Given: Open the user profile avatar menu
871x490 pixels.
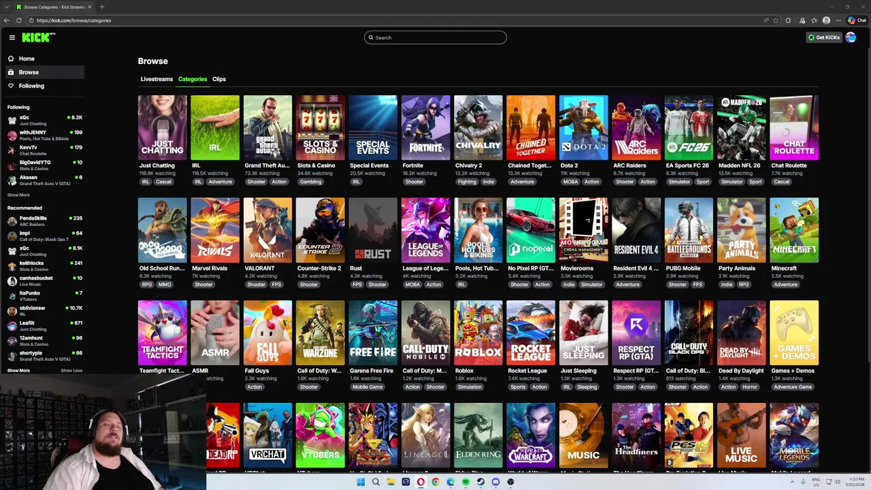Looking at the screenshot, I should [851, 37].
